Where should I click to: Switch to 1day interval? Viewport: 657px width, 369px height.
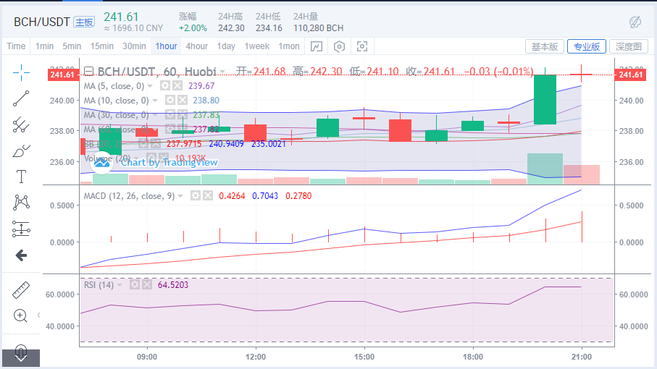[x=226, y=46]
